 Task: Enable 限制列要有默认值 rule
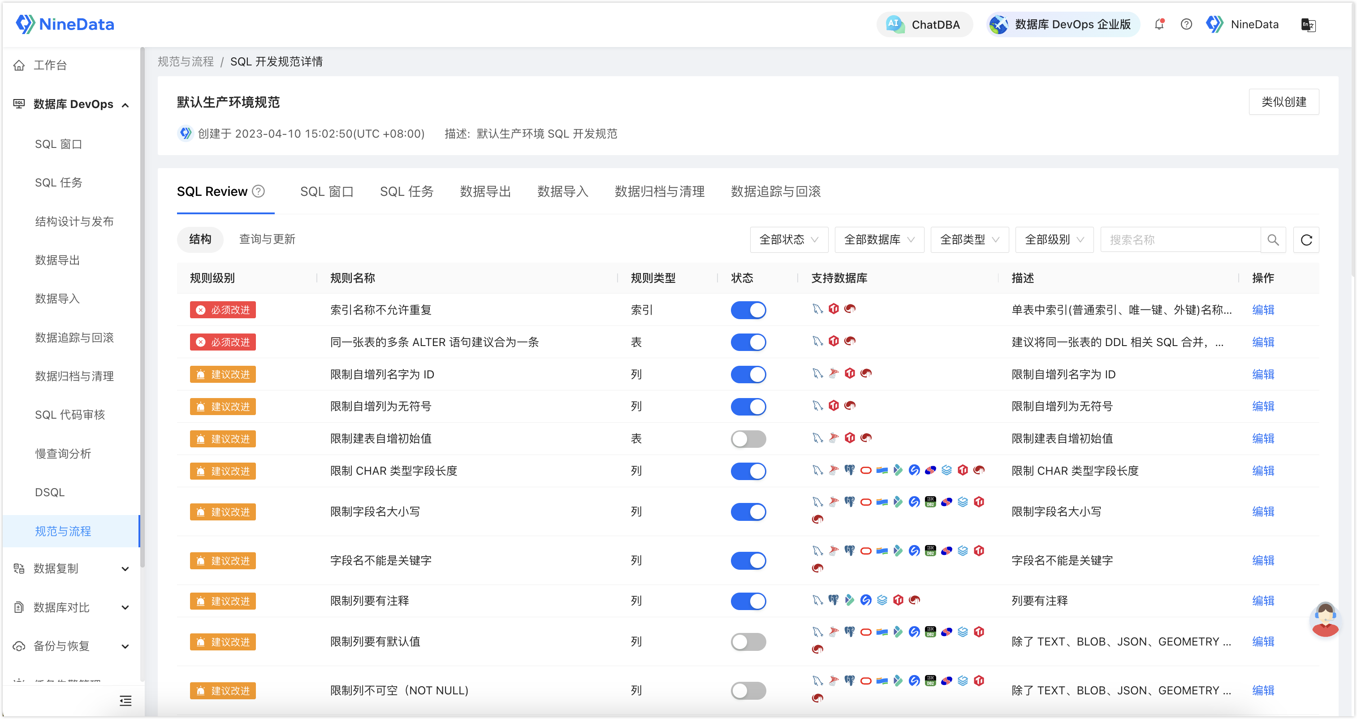click(748, 641)
